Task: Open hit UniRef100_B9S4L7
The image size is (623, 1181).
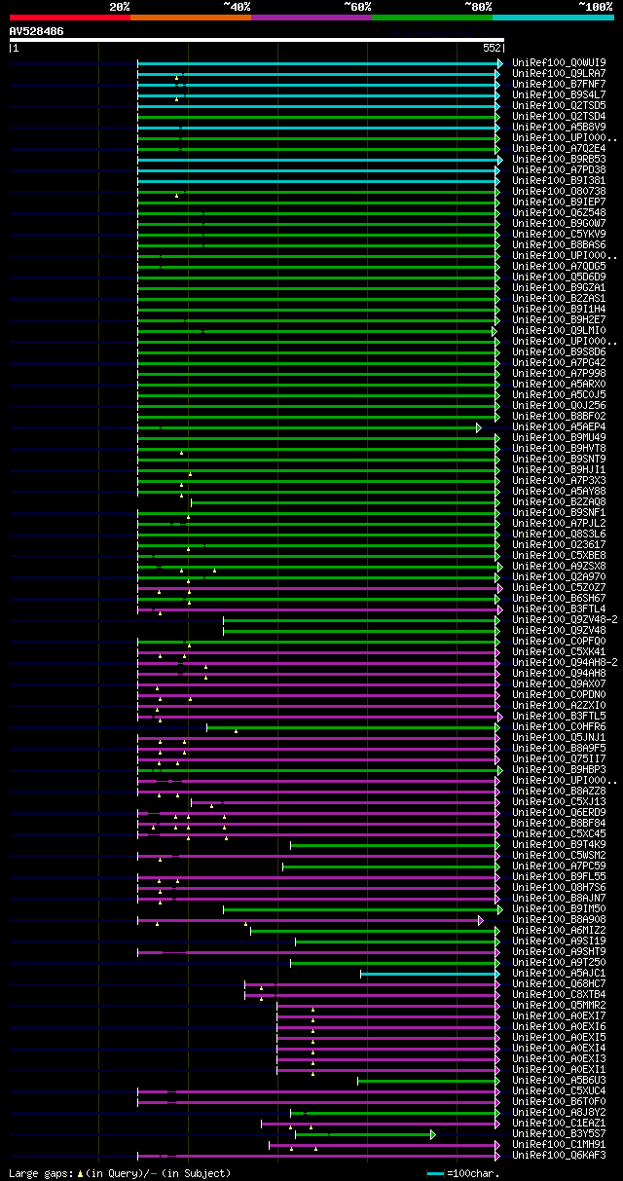Action: (x=560, y=95)
